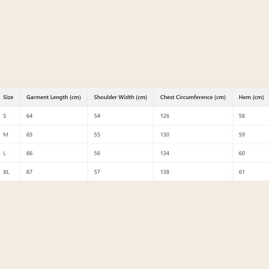The image size is (269, 269).
Task: Select the S size cell
Action: 5,116
